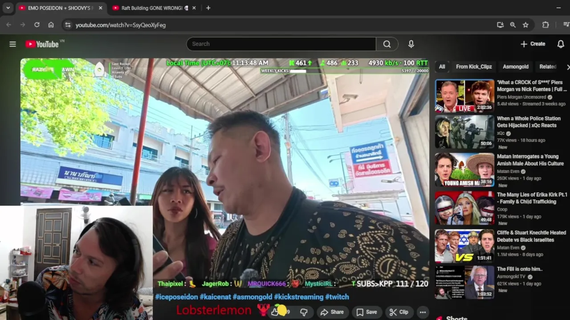Close the Raft Building tab
The image size is (570, 320).
tap(194, 8)
